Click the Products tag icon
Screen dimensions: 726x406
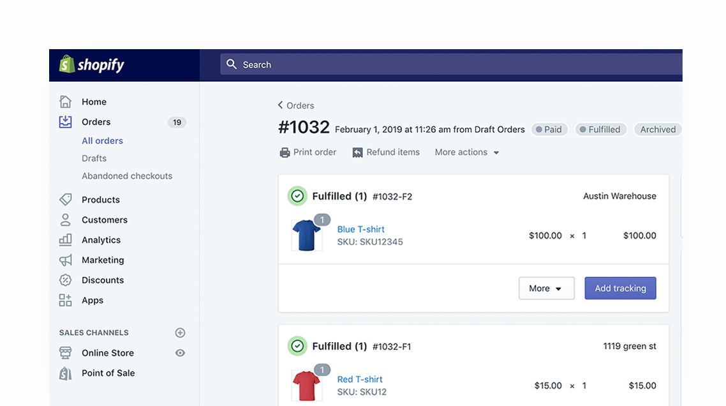pos(66,199)
